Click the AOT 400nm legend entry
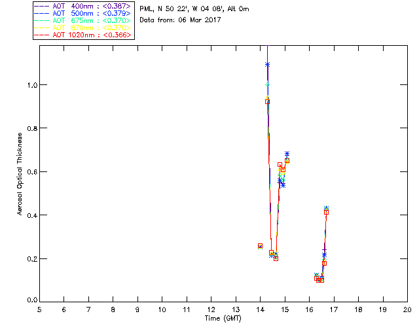This screenshot has height=335, width=419. (82, 6)
